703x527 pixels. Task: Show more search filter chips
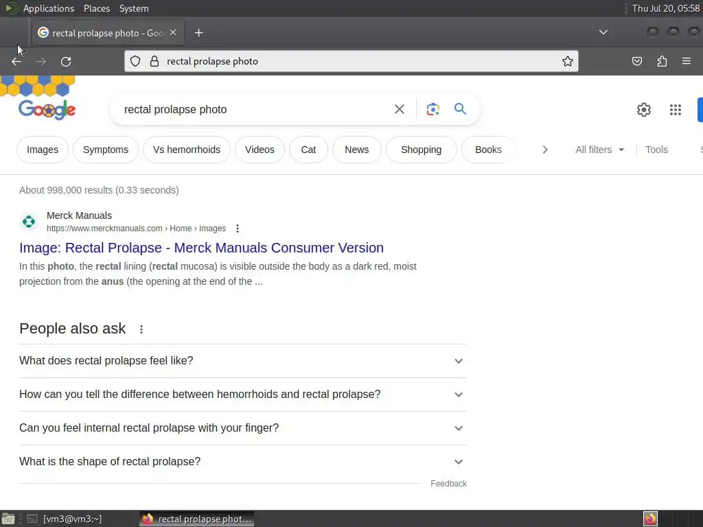point(544,150)
